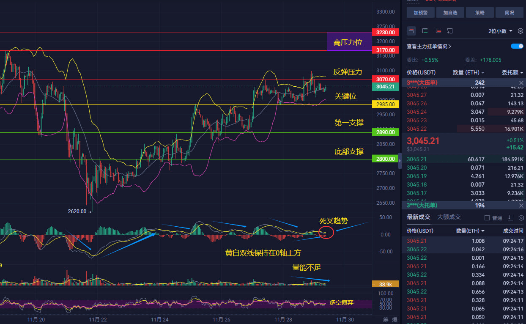This screenshot has height=324, width=526.
Task: Check the 普通 checkbox
Action: click(487, 218)
